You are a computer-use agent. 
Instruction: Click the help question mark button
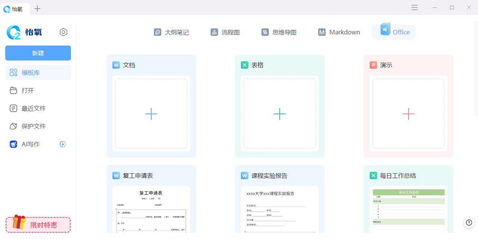coord(469,223)
